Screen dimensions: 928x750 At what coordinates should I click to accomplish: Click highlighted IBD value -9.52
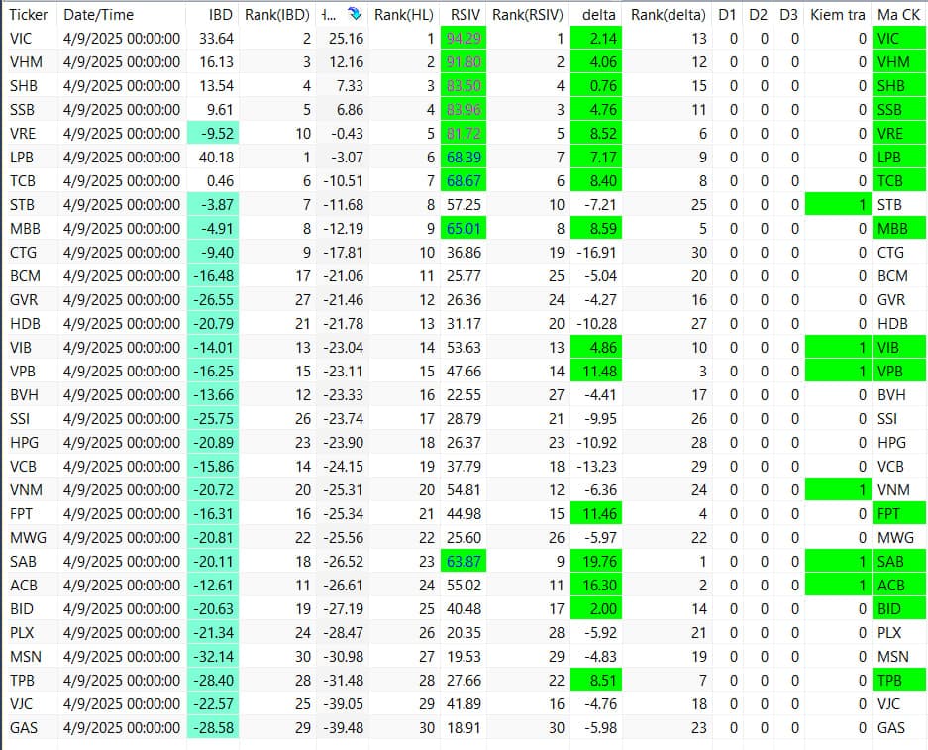click(x=213, y=133)
